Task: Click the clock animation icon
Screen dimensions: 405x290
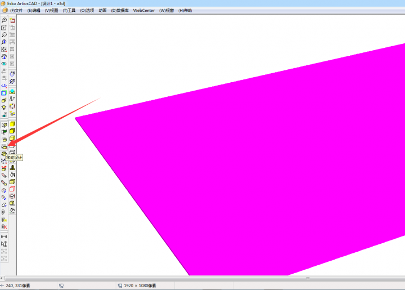Action: coord(12,74)
